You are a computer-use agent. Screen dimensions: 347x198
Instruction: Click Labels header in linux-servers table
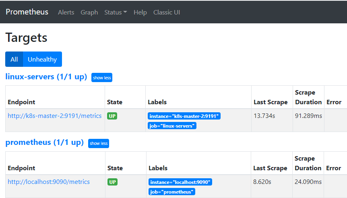(157, 102)
